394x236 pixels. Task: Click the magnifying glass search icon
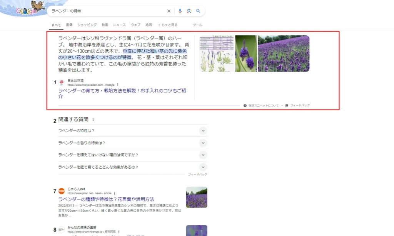(198, 11)
